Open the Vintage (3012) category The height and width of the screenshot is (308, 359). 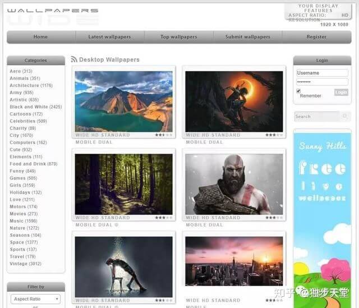click(25, 264)
